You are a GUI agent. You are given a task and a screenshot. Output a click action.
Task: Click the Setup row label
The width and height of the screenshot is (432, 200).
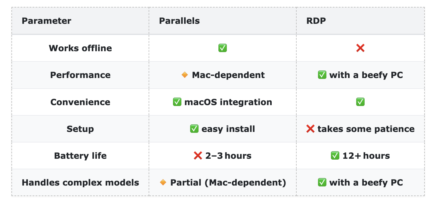click(x=80, y=129)
